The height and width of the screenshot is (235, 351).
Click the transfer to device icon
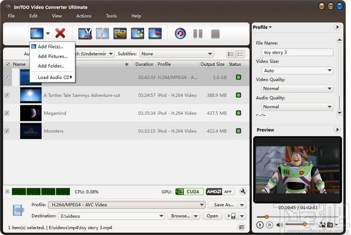pos(231,216)
